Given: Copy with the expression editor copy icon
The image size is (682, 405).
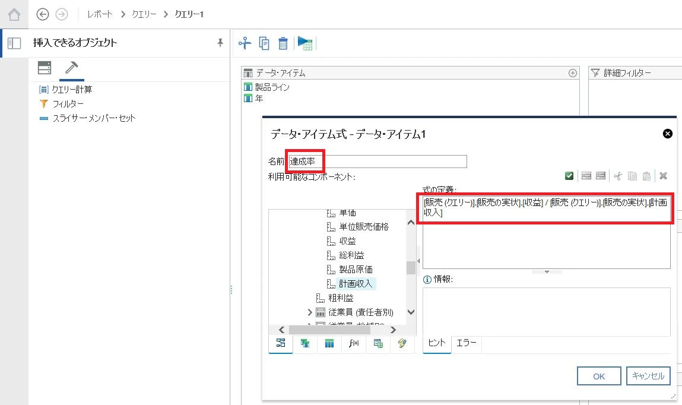Looking at the screenshot, I should tap(632, 176).
